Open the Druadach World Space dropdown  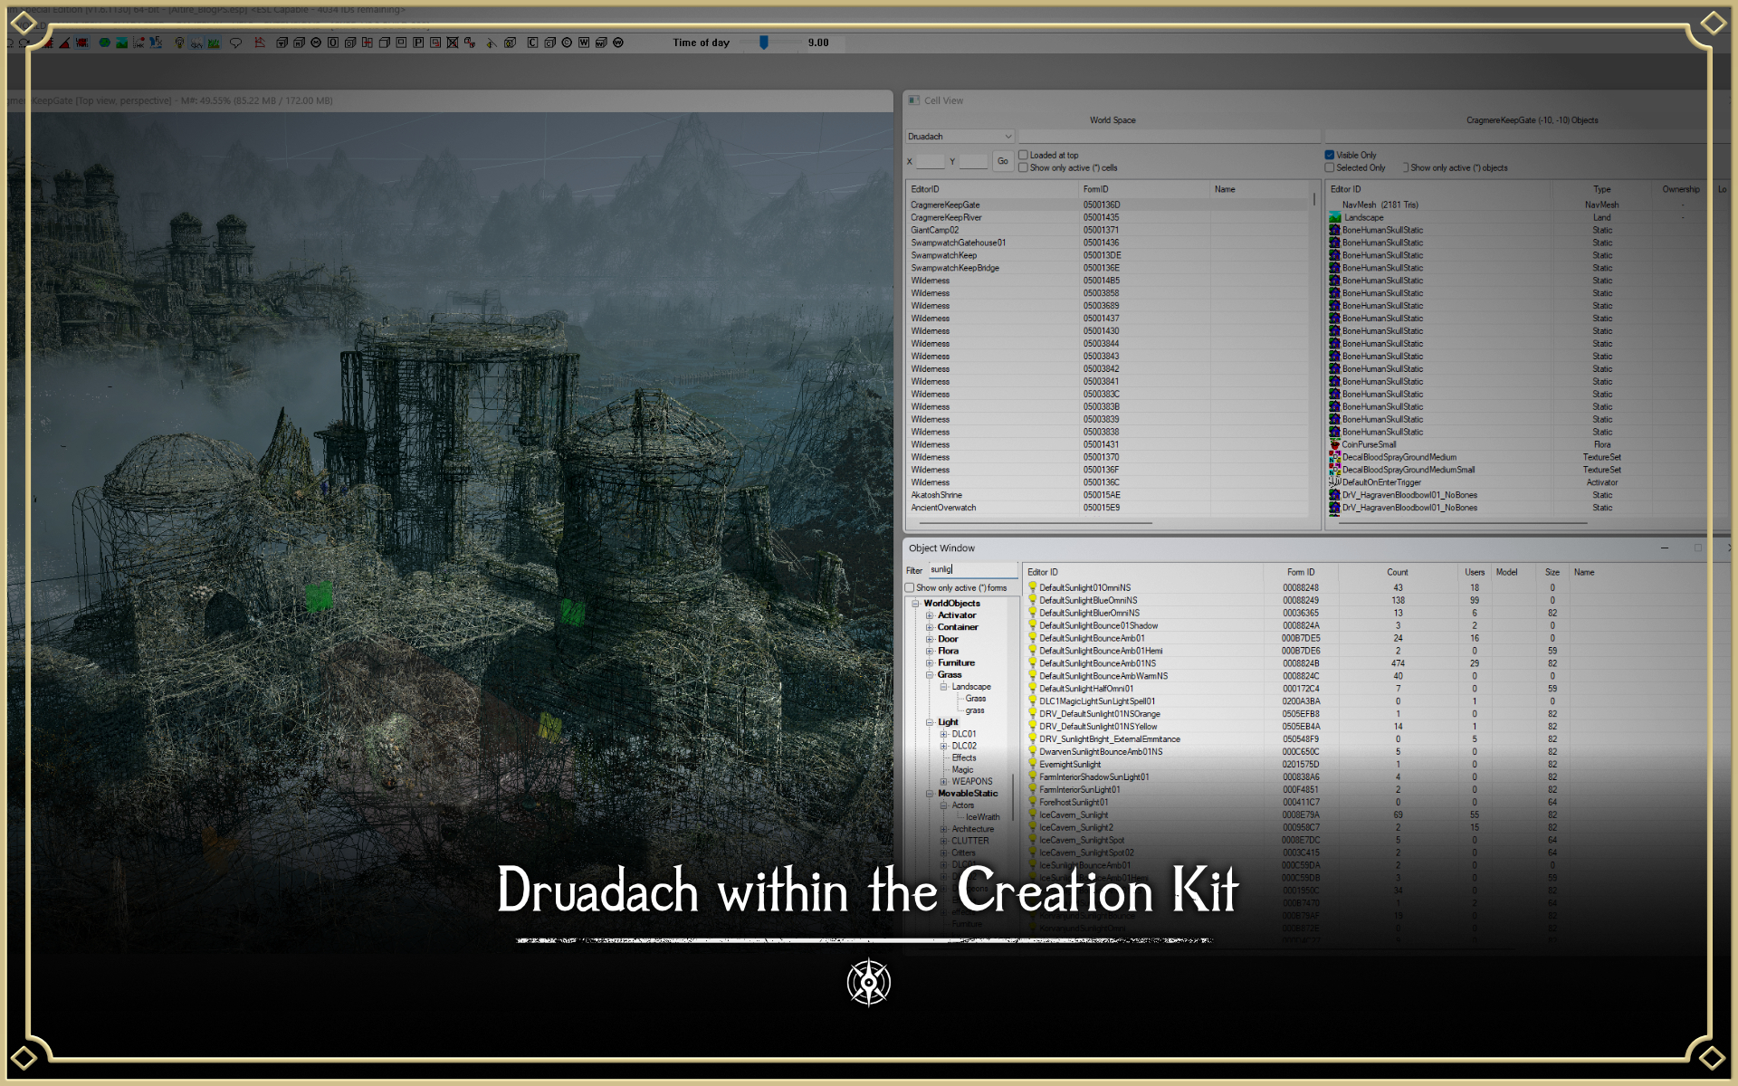pyautogui.click(x=960, y=137)
